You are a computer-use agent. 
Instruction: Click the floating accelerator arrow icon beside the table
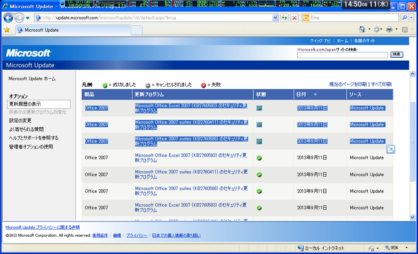pyautogui.click(x=391, y=149)
